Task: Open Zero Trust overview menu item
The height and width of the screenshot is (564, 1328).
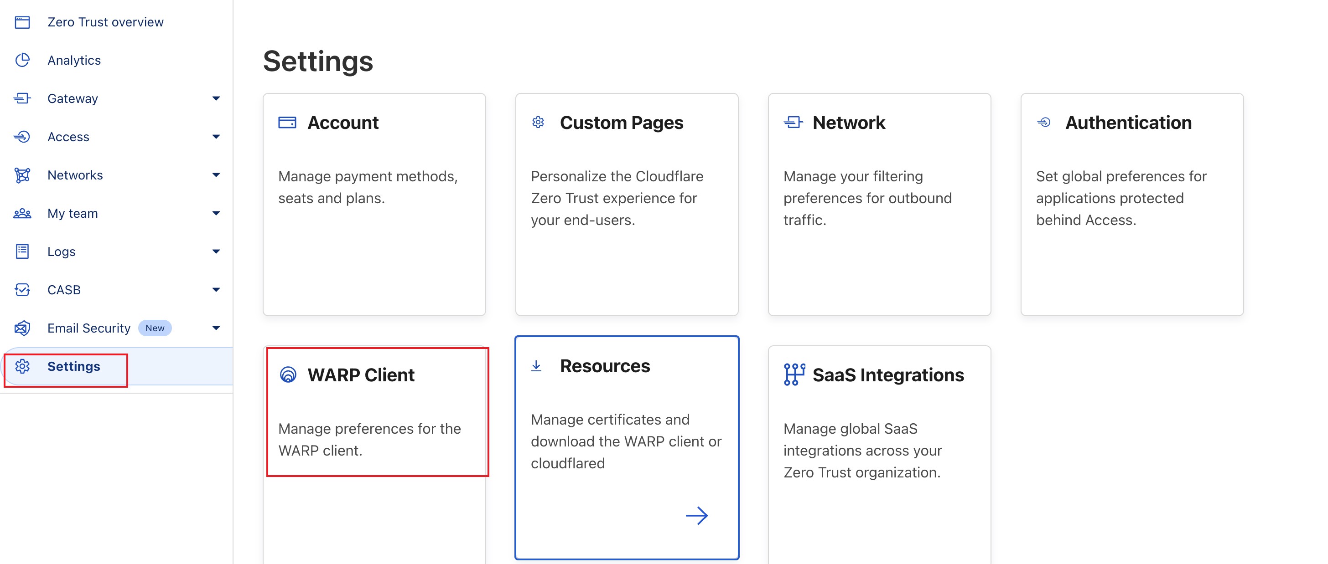Action: point(105,21)
